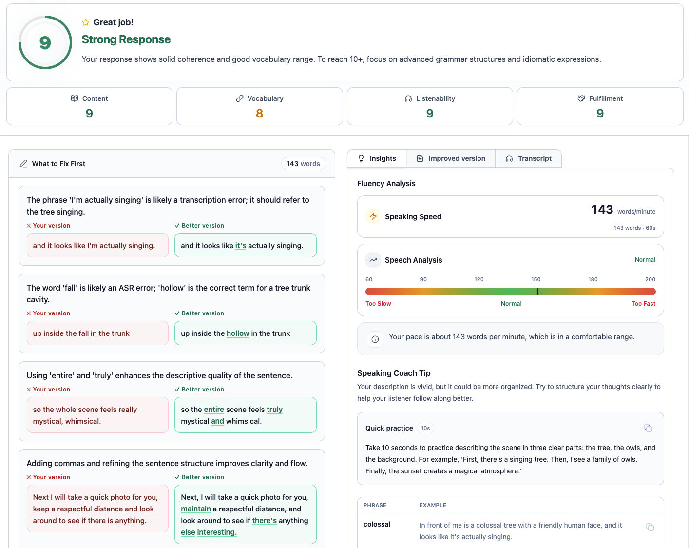This screenshot has height=548, width=689.
Task: Click the document icon on Improved version tab
Action: pyautogui.click(x=420, y=158)
